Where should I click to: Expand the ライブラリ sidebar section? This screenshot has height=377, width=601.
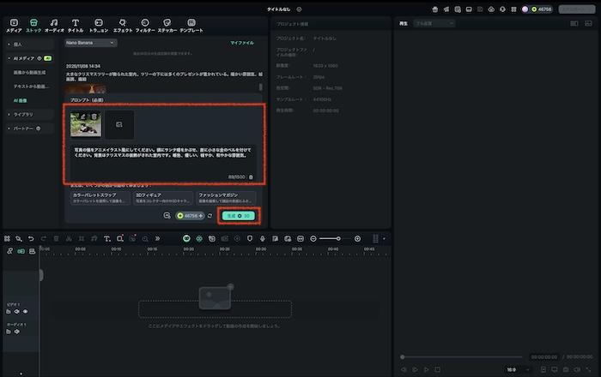[23, 114]
